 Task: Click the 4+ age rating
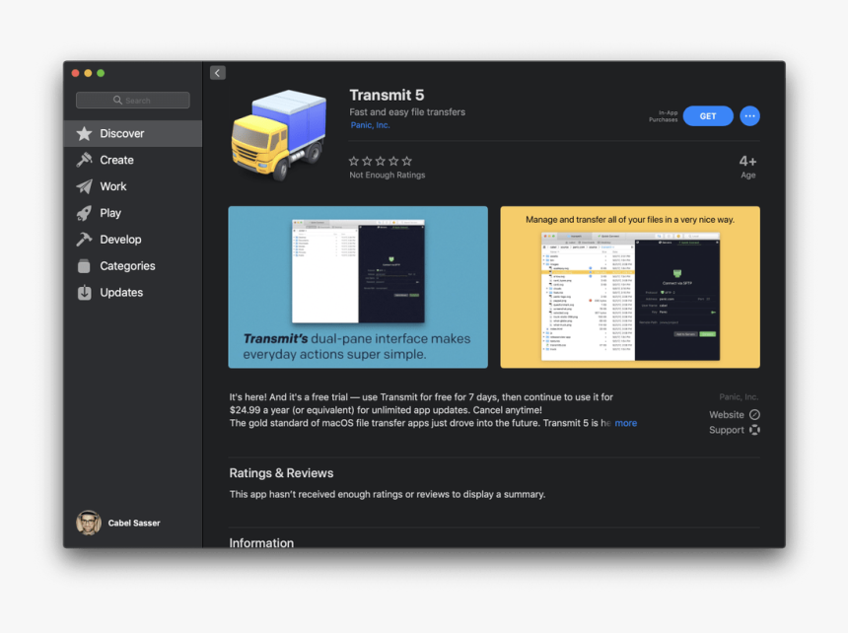748,161
